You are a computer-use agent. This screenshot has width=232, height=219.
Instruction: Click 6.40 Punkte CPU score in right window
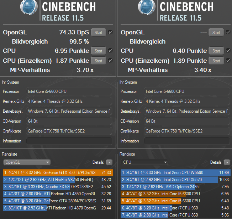190,51
